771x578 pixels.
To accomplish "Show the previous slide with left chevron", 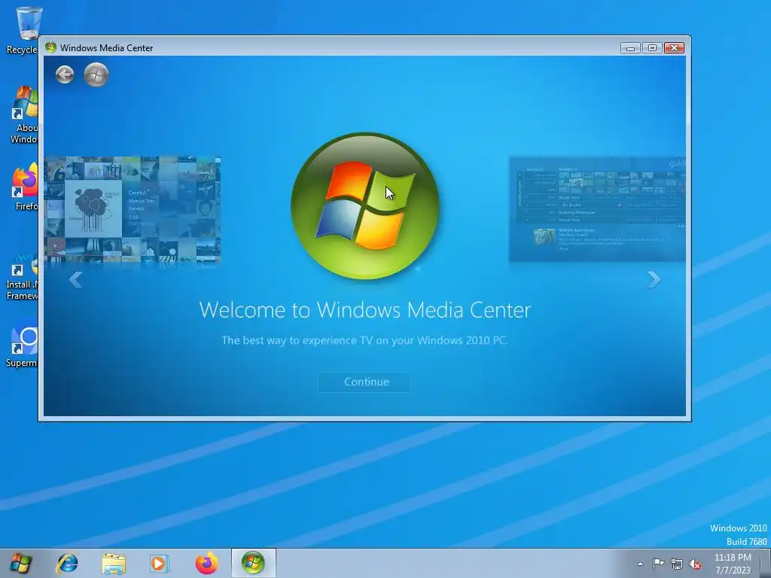I will click(76, 280).
